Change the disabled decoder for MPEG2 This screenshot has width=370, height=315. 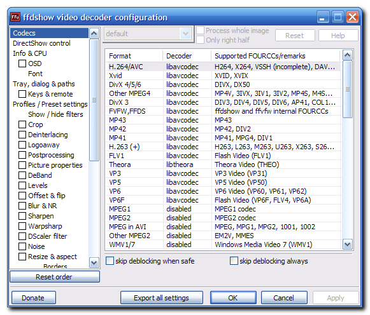coord(178,218)
